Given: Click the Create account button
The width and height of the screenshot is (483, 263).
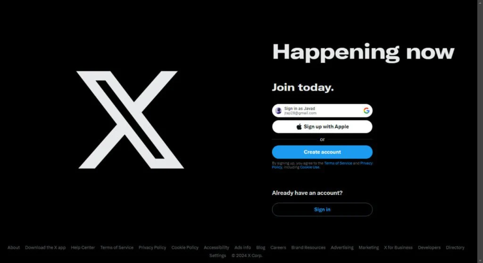Looking at the screenshot, I should [322, 152].
